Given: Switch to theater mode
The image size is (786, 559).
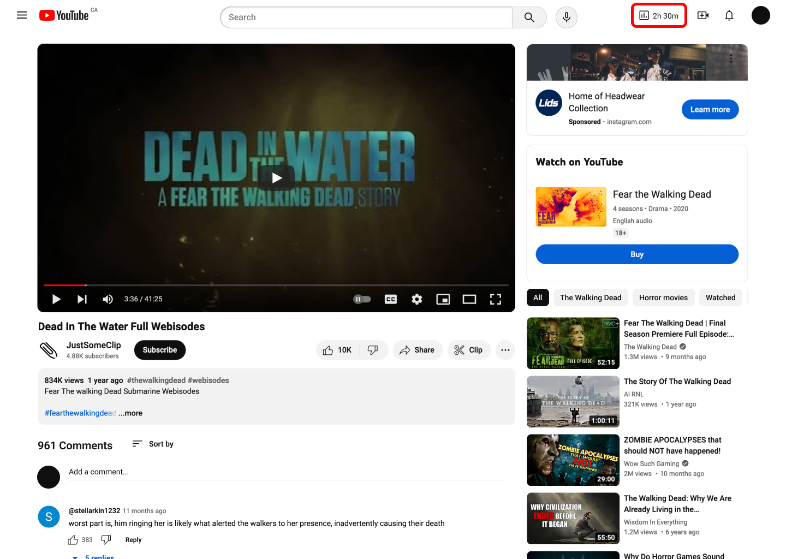Looking at the screenshot, I should point(469,299).
